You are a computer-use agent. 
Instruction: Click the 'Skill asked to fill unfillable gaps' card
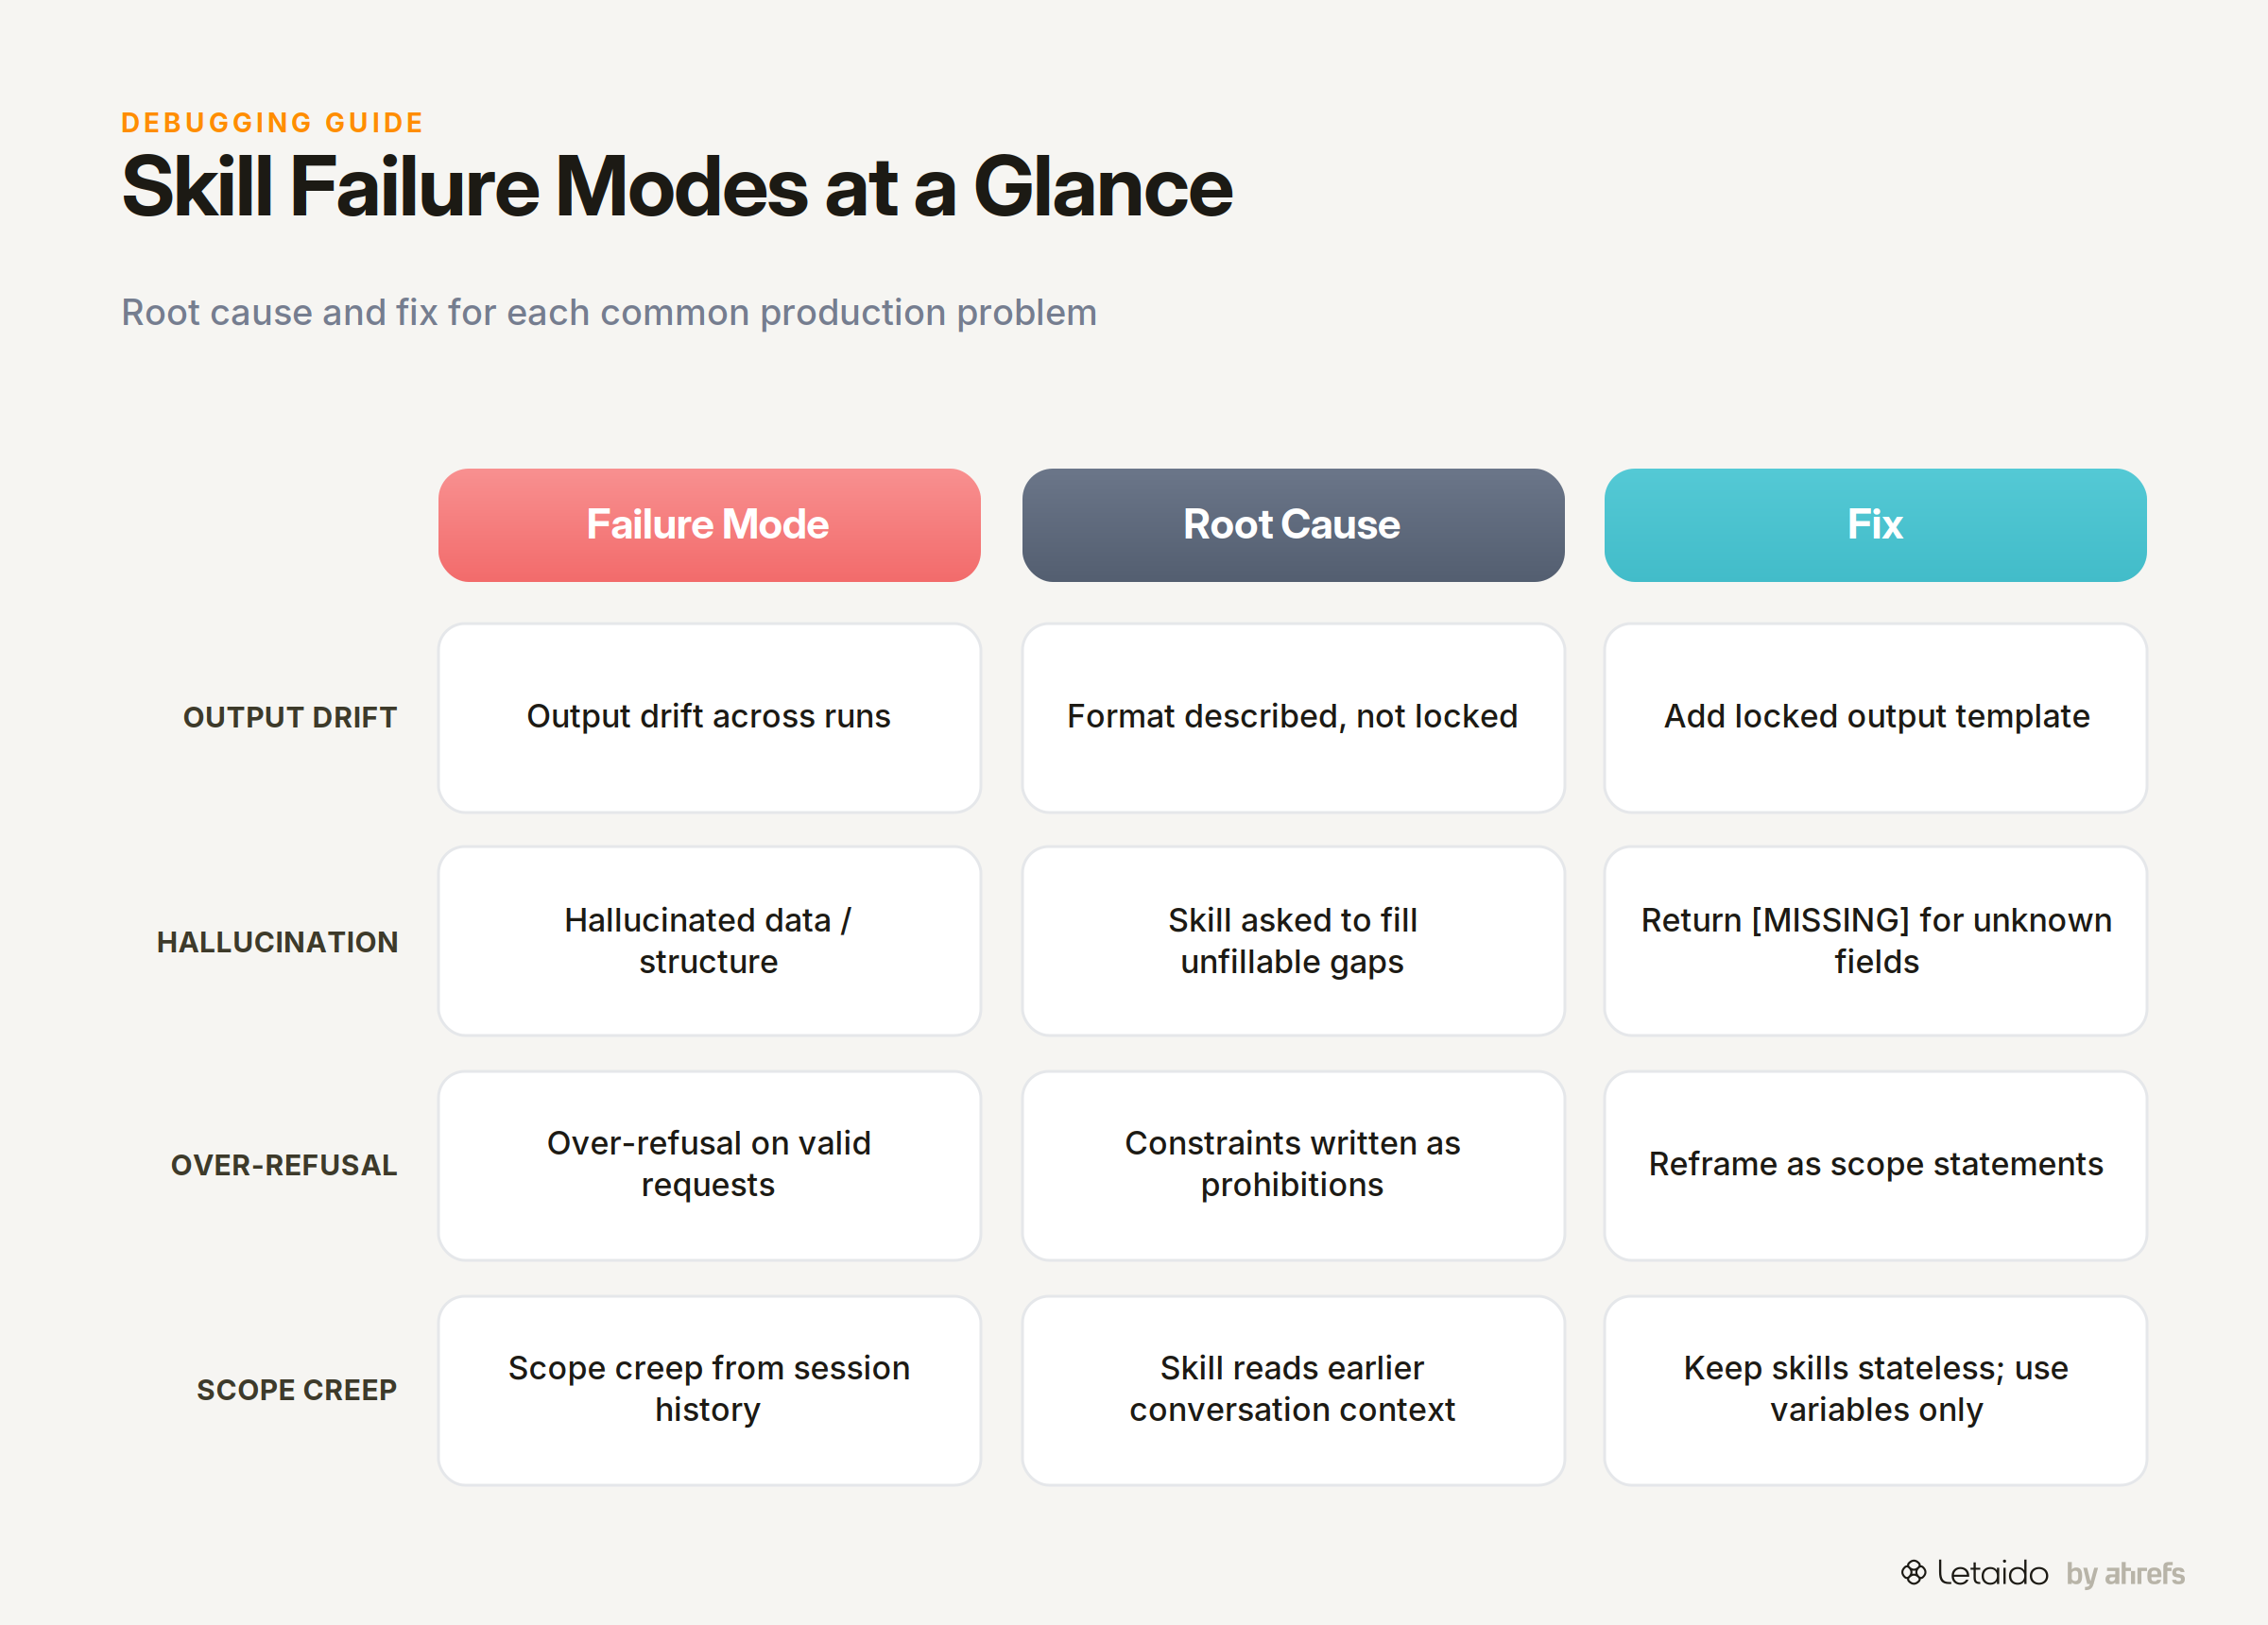tap(1293, 941)
